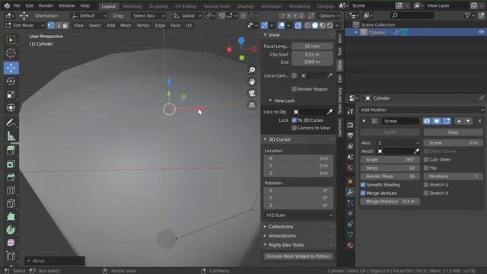
Task: Choose the Scale tool
Action: [11, 94]
